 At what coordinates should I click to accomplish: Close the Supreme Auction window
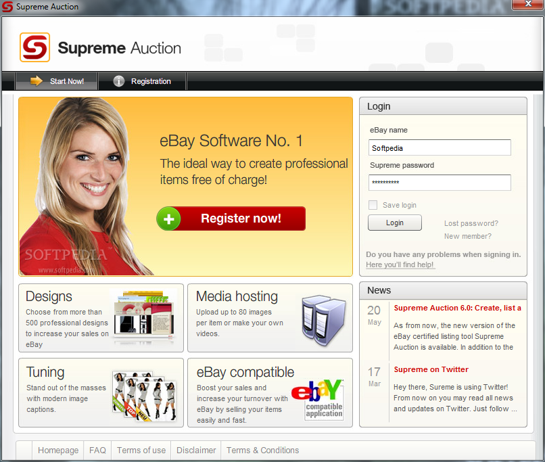pos(528,4)
